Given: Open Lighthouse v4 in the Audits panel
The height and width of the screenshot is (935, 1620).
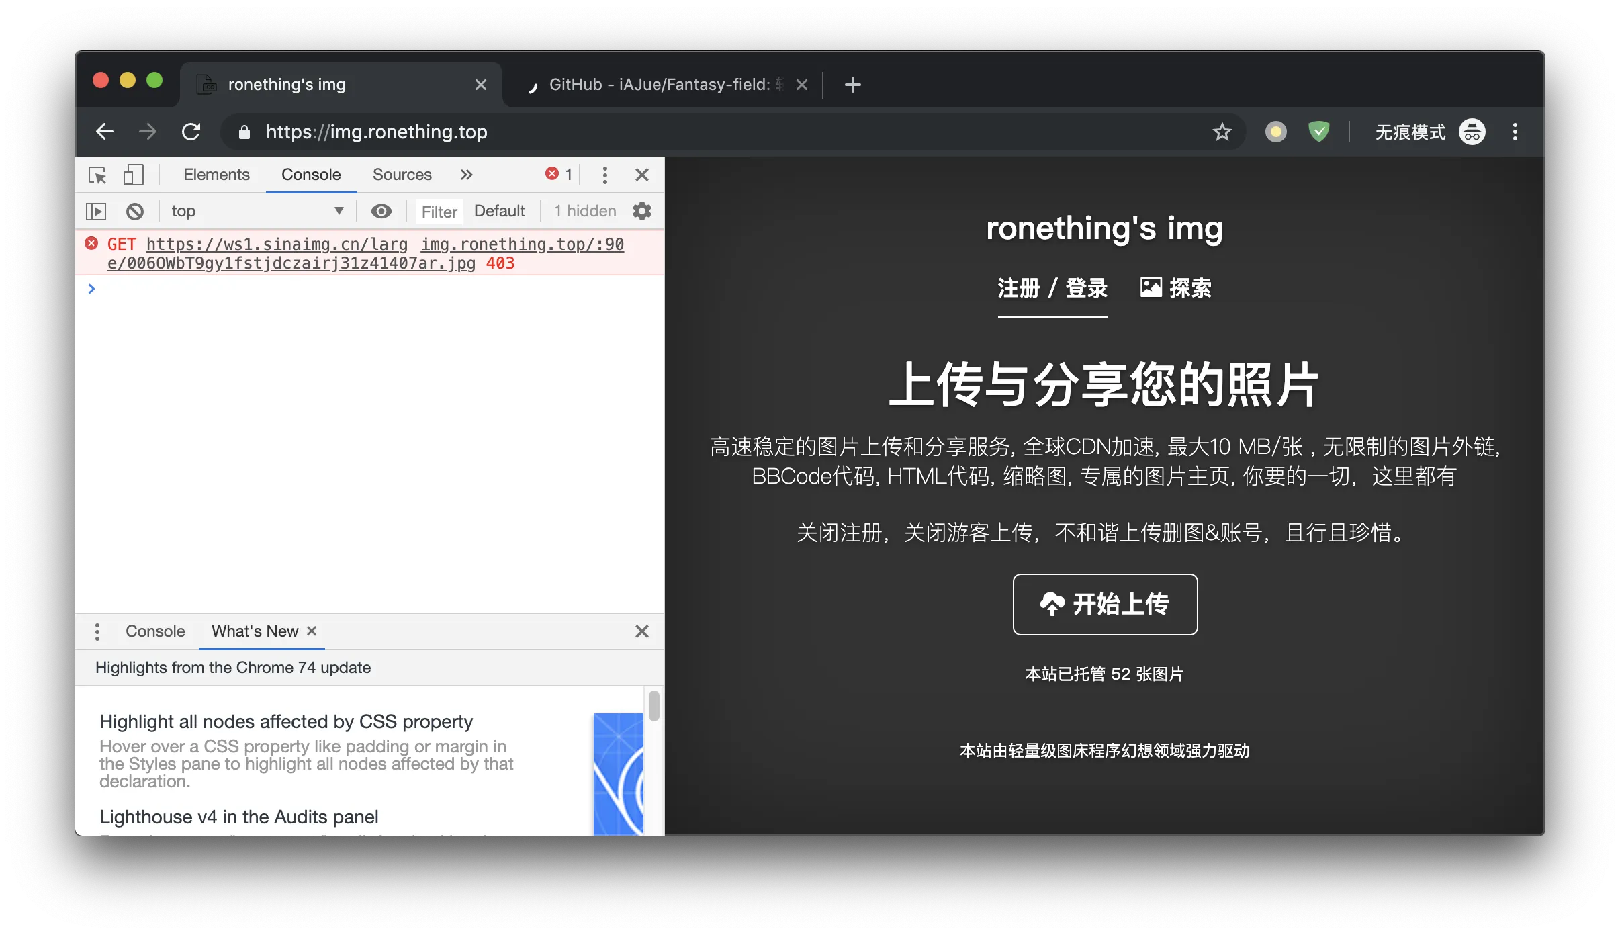Looking at the screenshot, I should (x=238, y=817).
